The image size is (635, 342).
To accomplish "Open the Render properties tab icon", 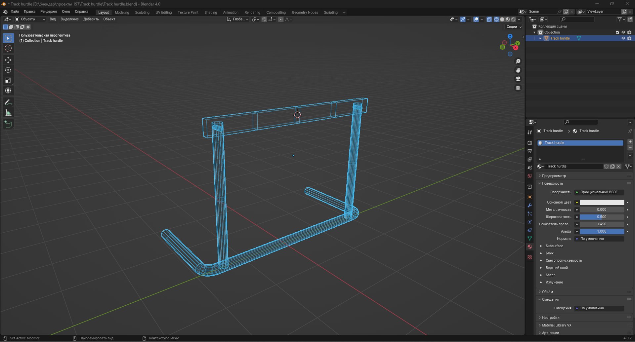I will [529, 143].
